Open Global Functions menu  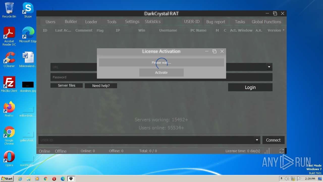[x=266, y=22]
